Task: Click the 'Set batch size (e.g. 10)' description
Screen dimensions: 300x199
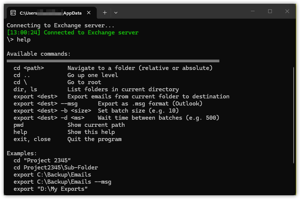Action: (138, 111)
